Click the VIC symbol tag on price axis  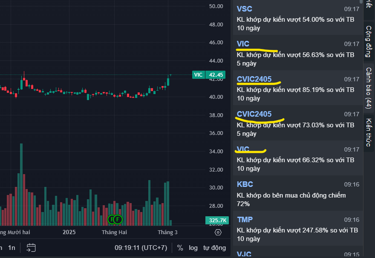click(198, 75)
